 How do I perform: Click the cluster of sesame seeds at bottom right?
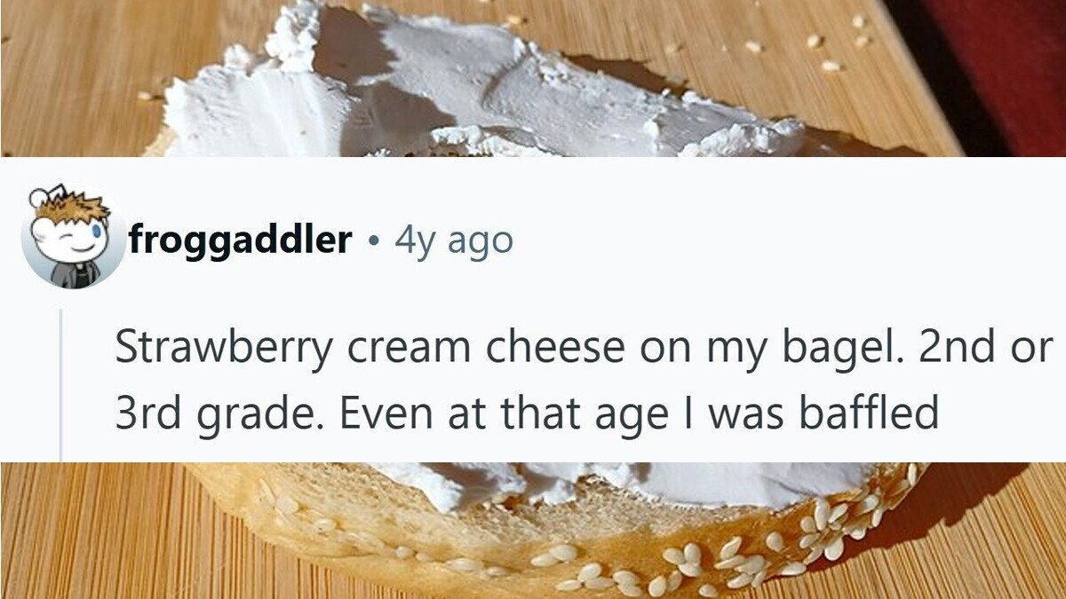point(826,532)
